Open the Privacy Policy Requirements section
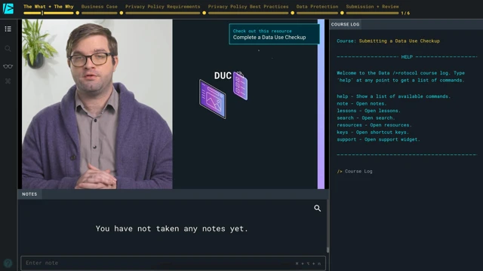The width and height of the screenshot is (483, 271). (163, 7)
